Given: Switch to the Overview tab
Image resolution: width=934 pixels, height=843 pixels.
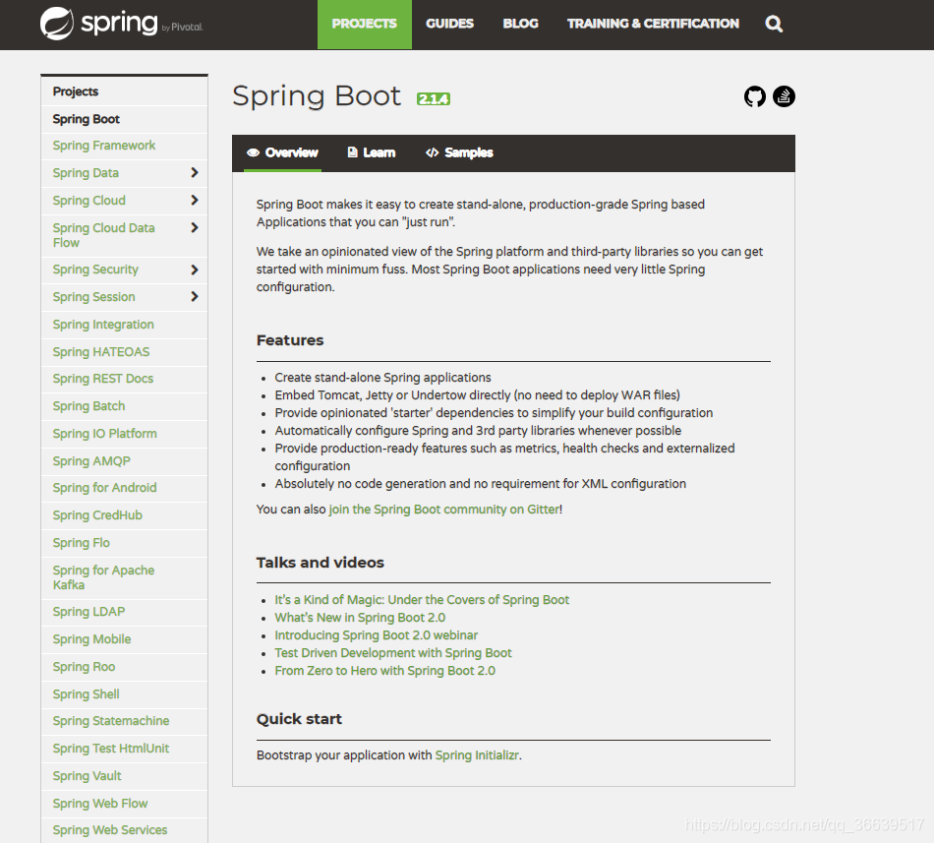Looking at the screenshot, I should coord(282,153).
